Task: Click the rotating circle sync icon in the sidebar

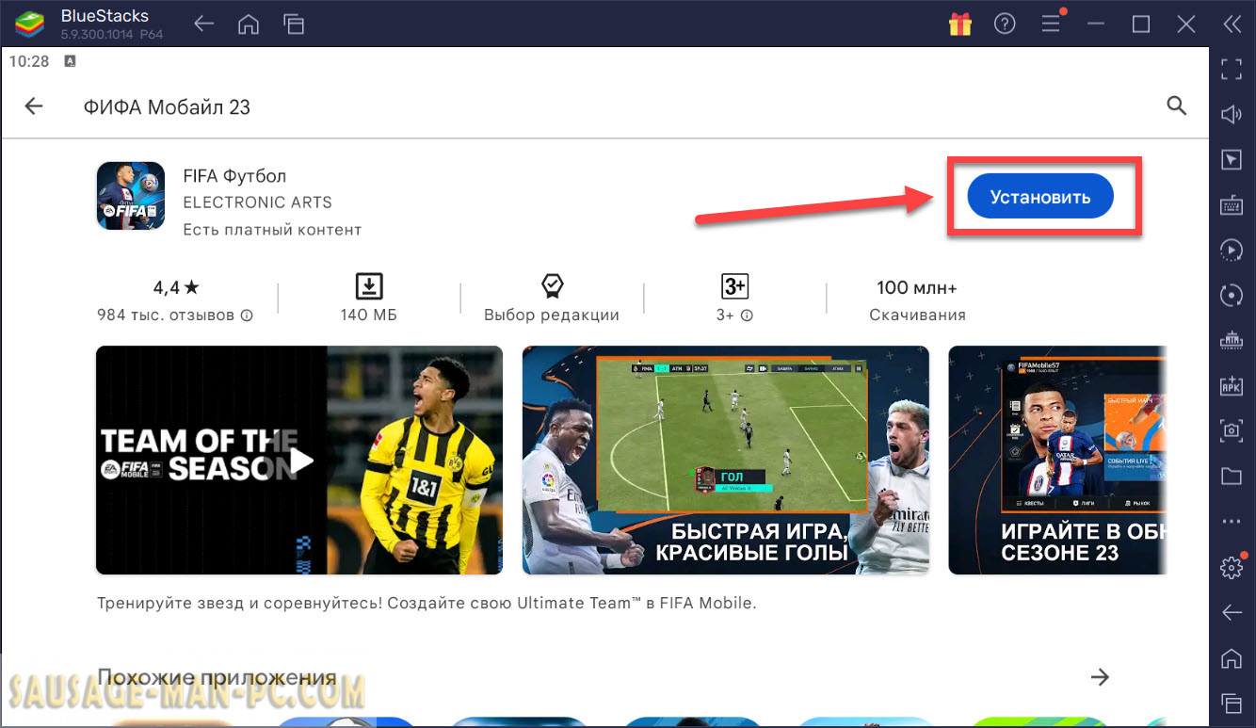Action: (1232, 295)
